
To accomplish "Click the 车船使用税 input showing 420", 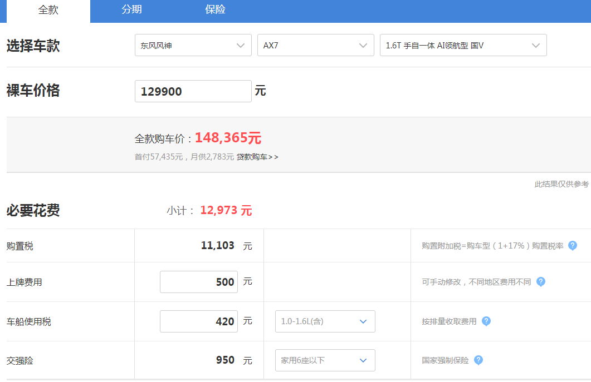I will (199, 321).
